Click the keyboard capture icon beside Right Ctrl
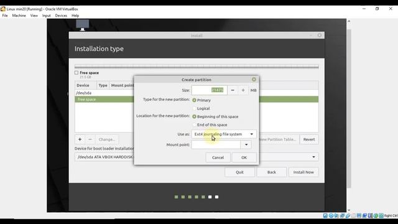Screen dimensions: 398x224 click(x=381, y=216)
